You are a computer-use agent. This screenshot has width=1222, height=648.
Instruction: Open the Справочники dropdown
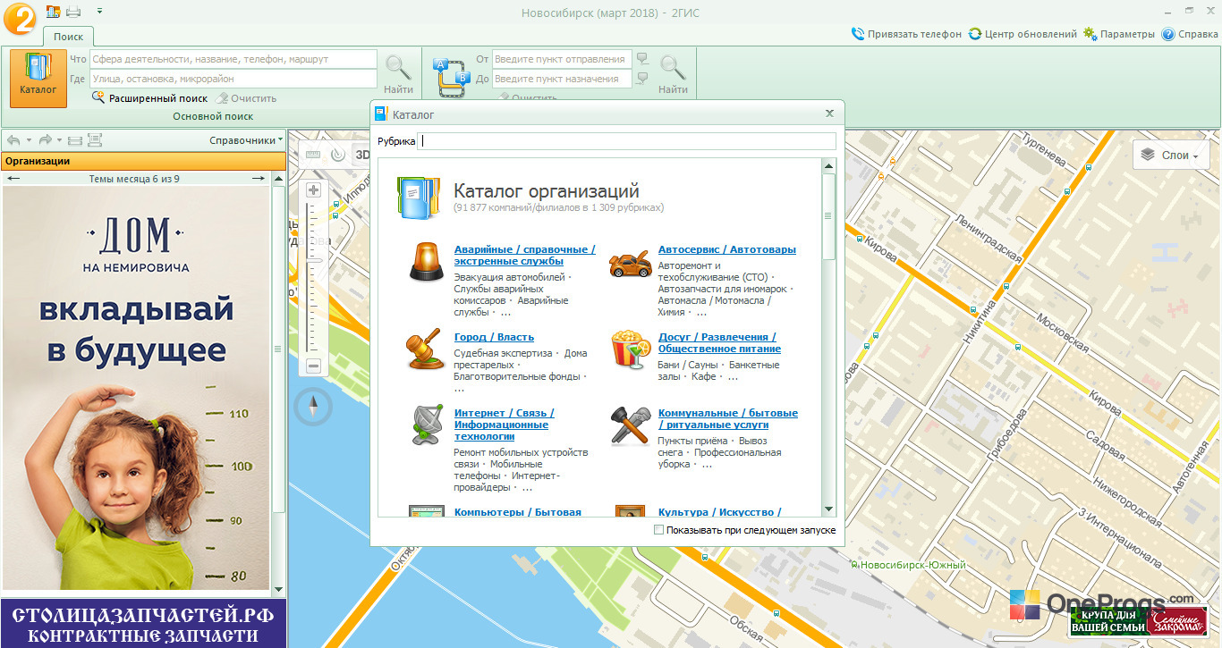246,140
